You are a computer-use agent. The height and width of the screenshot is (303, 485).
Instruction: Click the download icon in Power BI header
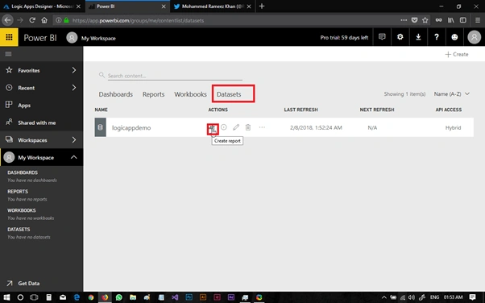(418, 37)
